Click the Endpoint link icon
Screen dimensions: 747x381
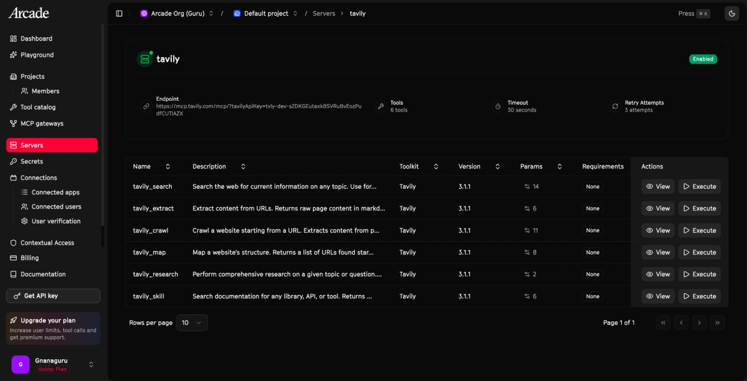tap(146, 106)
